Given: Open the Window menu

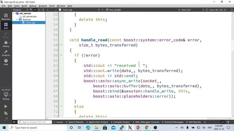Looking at the screenshot, I should pos(61,6).
